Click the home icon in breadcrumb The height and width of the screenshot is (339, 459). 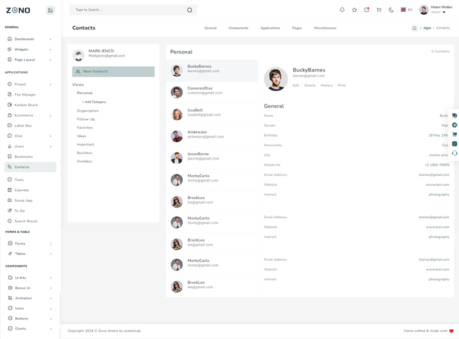click(x=415, y=28)
